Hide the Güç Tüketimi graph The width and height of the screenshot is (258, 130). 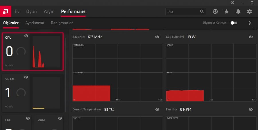coord(251,37)
